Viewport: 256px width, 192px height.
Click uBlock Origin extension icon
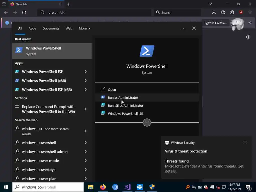coord(241,12)
